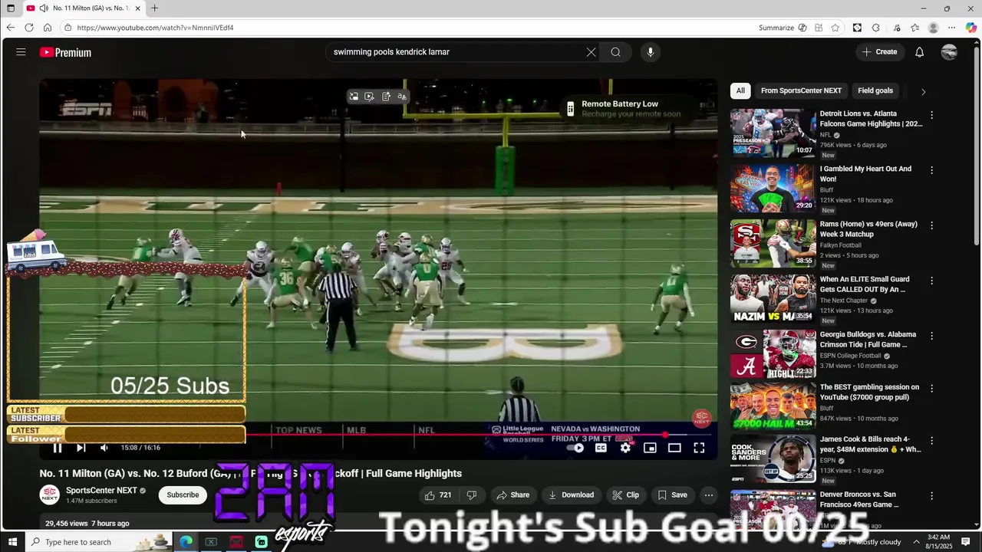The image size is (982, 552).
Task: Open options for the Detroit Lions video
Action: pos(932,115)
